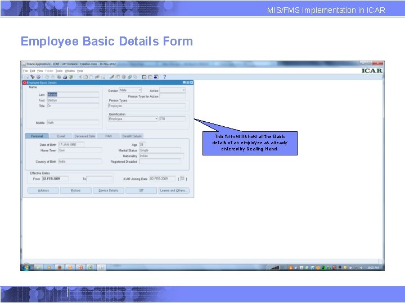Click the Marital Status field
This screenshot has width=405, height=303.
click(x=160, y=150)
